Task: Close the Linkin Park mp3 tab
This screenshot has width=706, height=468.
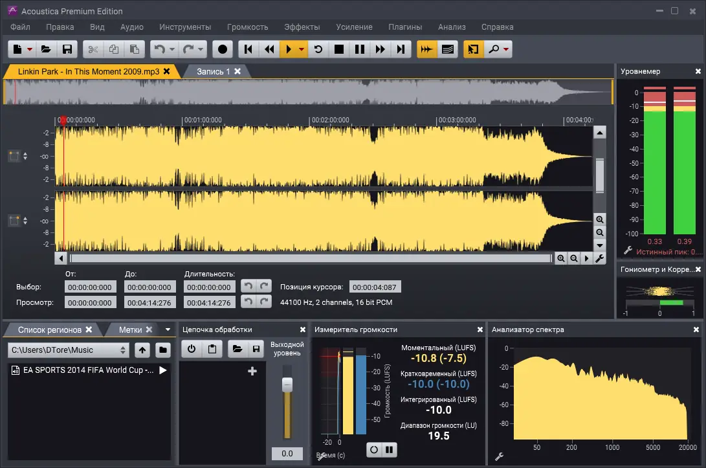Action: (166, 71)
